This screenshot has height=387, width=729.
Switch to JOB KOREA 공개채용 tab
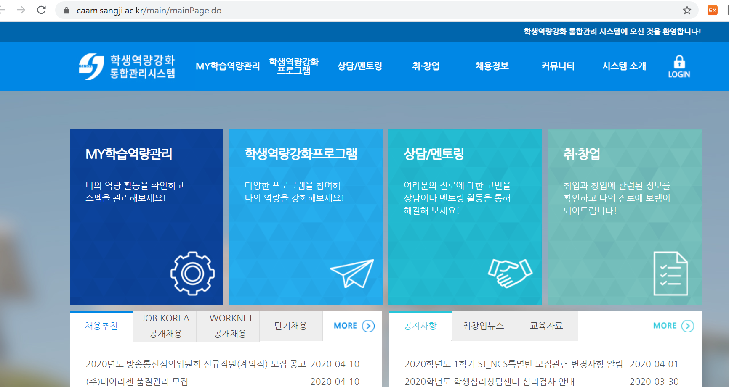(x=165, y=326)
